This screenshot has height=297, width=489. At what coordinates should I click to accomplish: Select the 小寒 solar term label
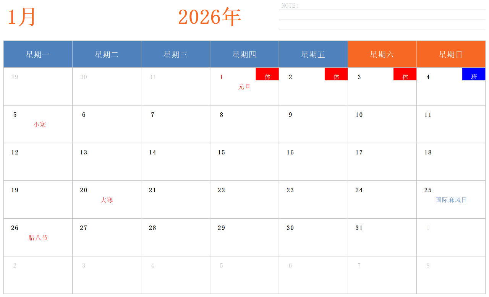click(x=39, y=125)
